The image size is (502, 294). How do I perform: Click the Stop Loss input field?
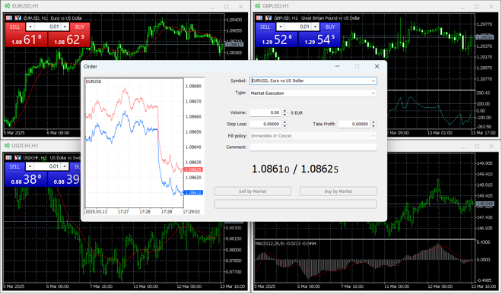tap(265, 124)
